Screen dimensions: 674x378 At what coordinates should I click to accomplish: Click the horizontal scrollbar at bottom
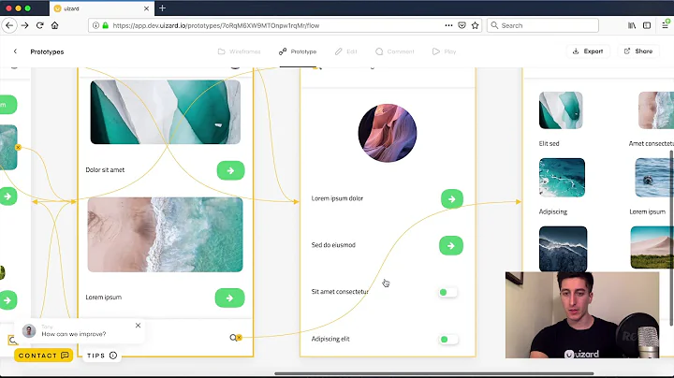coord(434,373)
